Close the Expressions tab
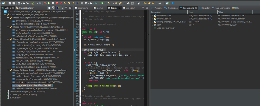 pos(196,8)
